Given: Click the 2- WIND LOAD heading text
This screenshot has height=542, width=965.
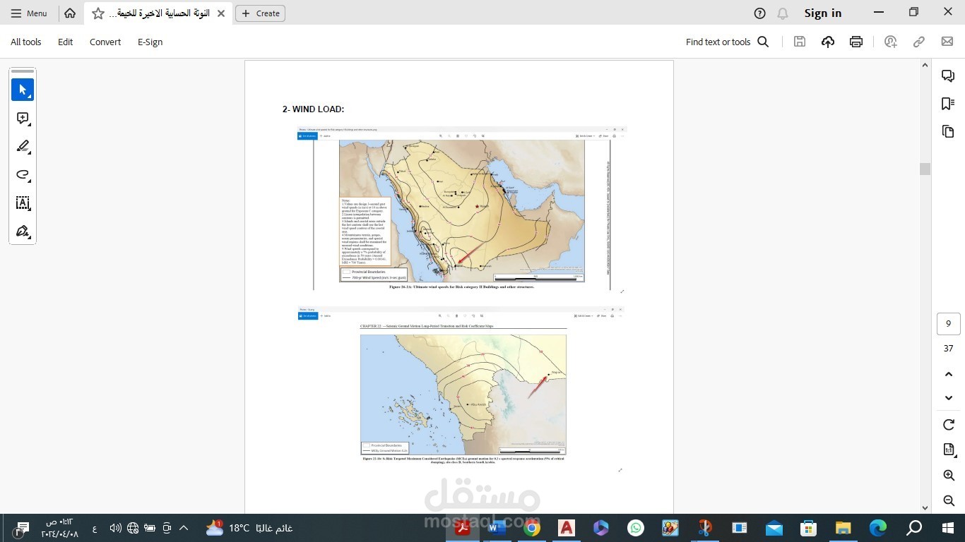Looking at the screenshot, I should pos(313,109).
